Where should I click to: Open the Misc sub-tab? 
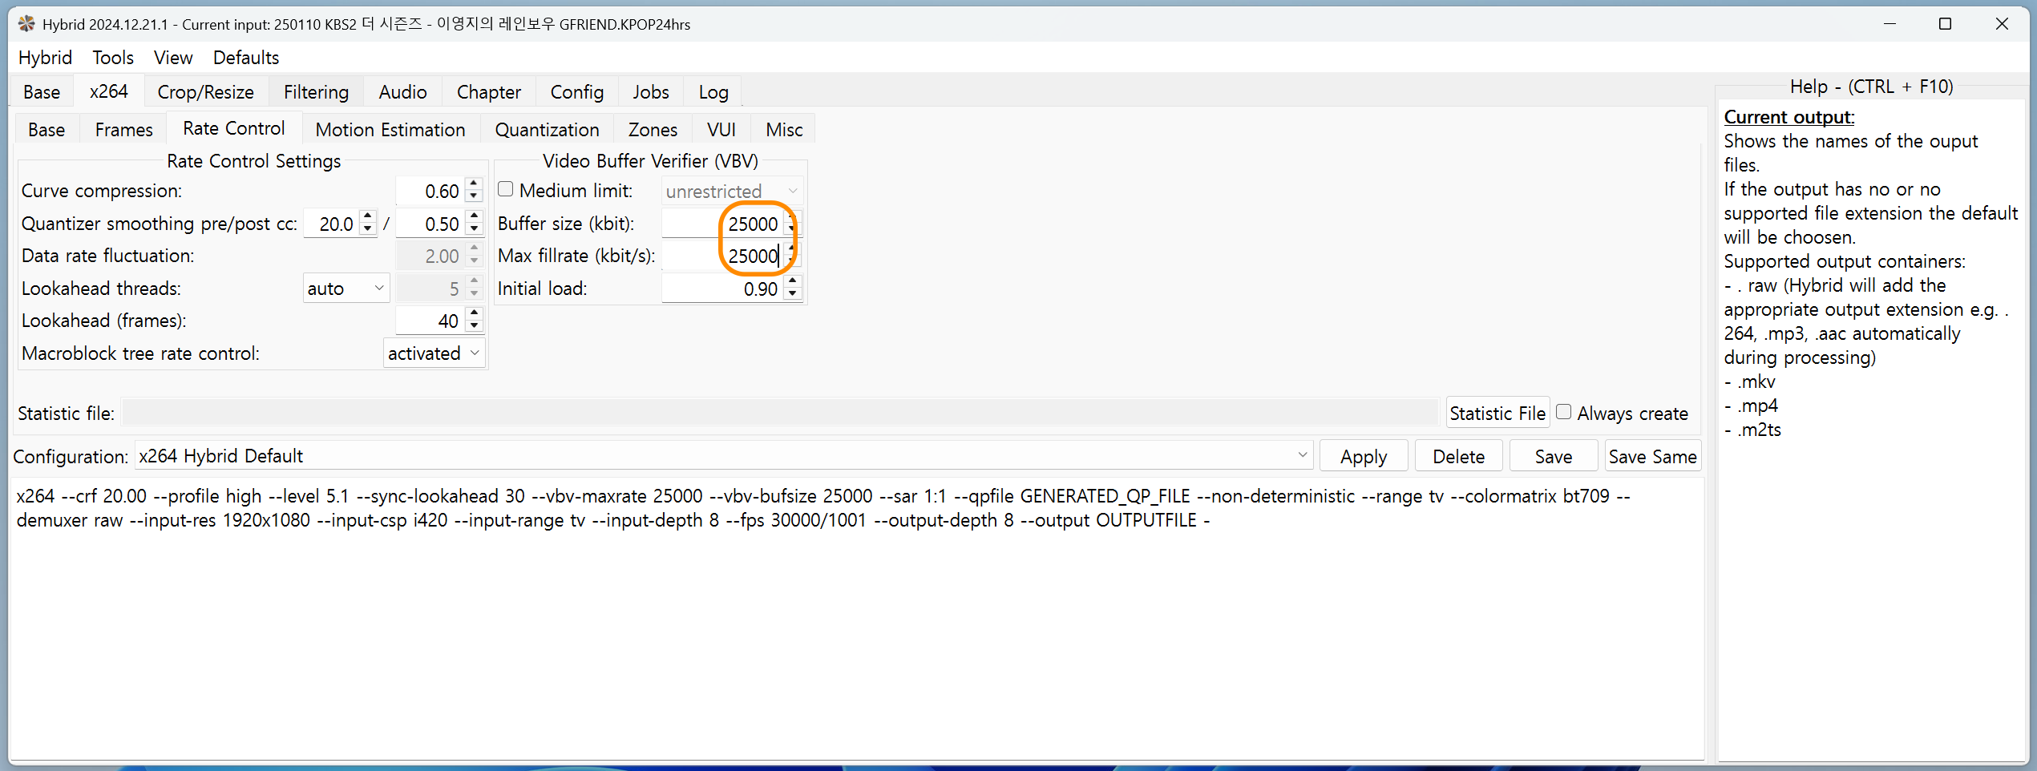tap(784, 130)
